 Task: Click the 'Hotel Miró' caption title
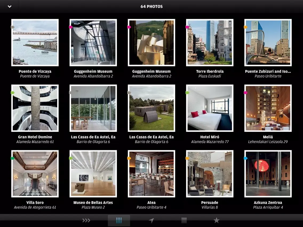tap(210, 137)
